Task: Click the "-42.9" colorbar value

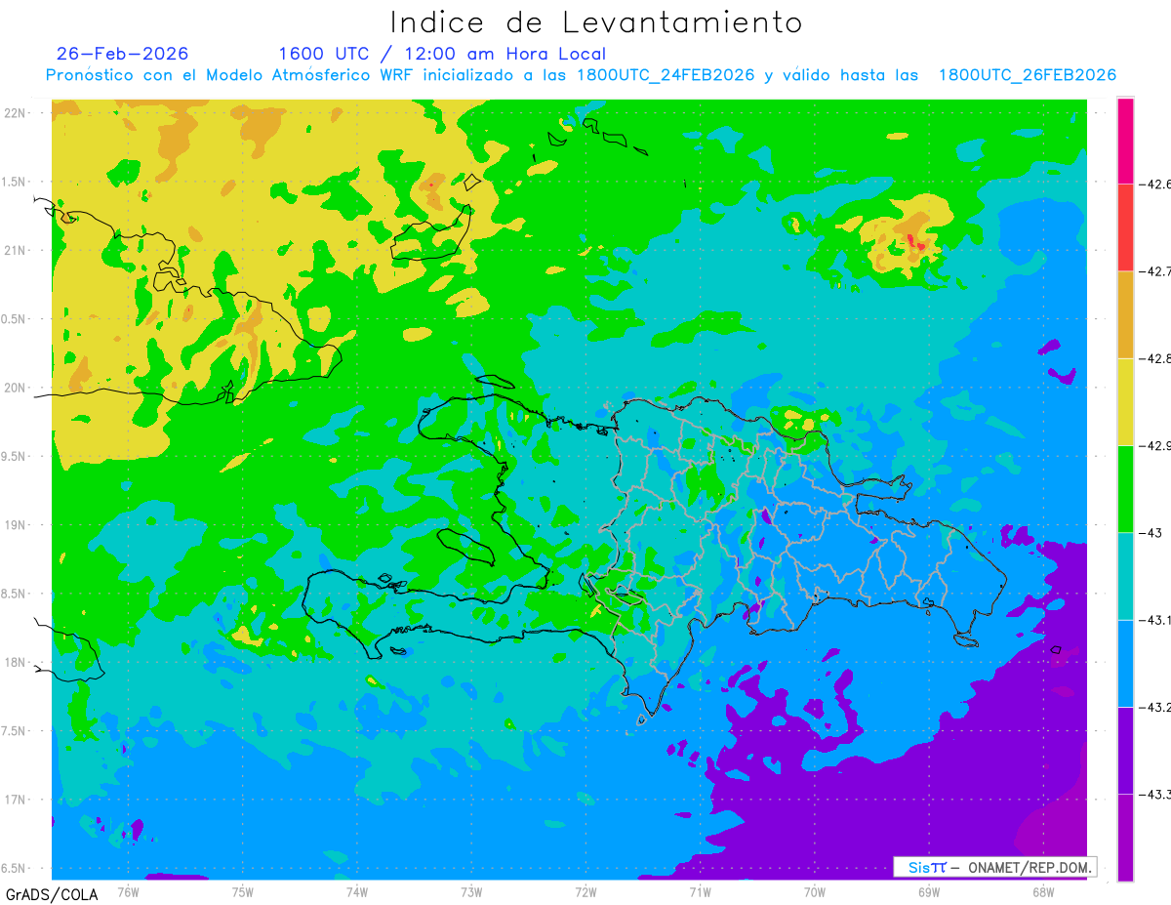Action: [x=1155, y=445]
